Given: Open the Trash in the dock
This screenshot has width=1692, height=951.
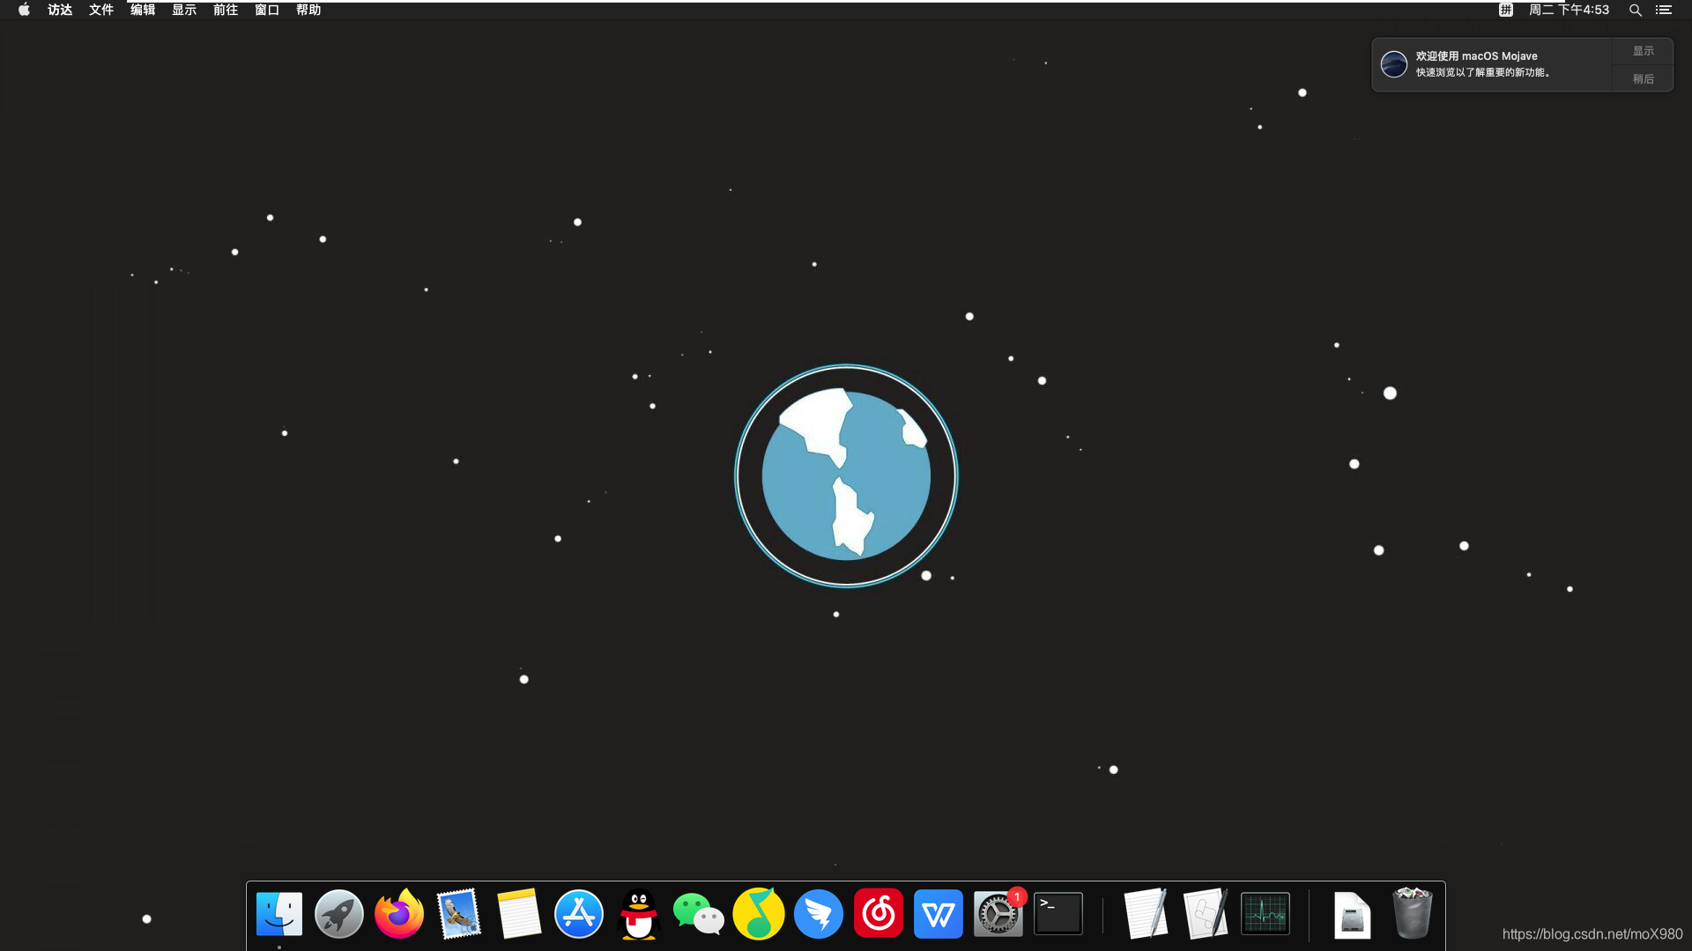Looking at the screenshot, I should (x=1413, y=914).
